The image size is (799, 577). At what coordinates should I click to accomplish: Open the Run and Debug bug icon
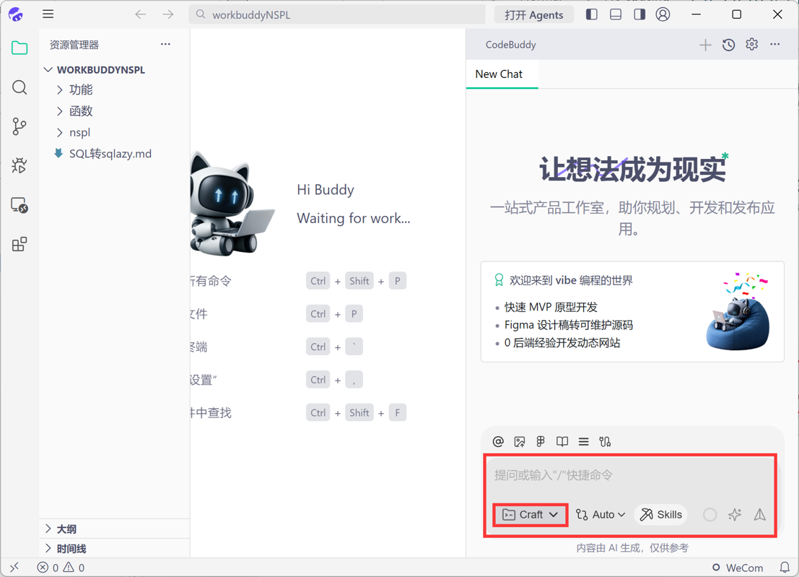click(19, 165)
